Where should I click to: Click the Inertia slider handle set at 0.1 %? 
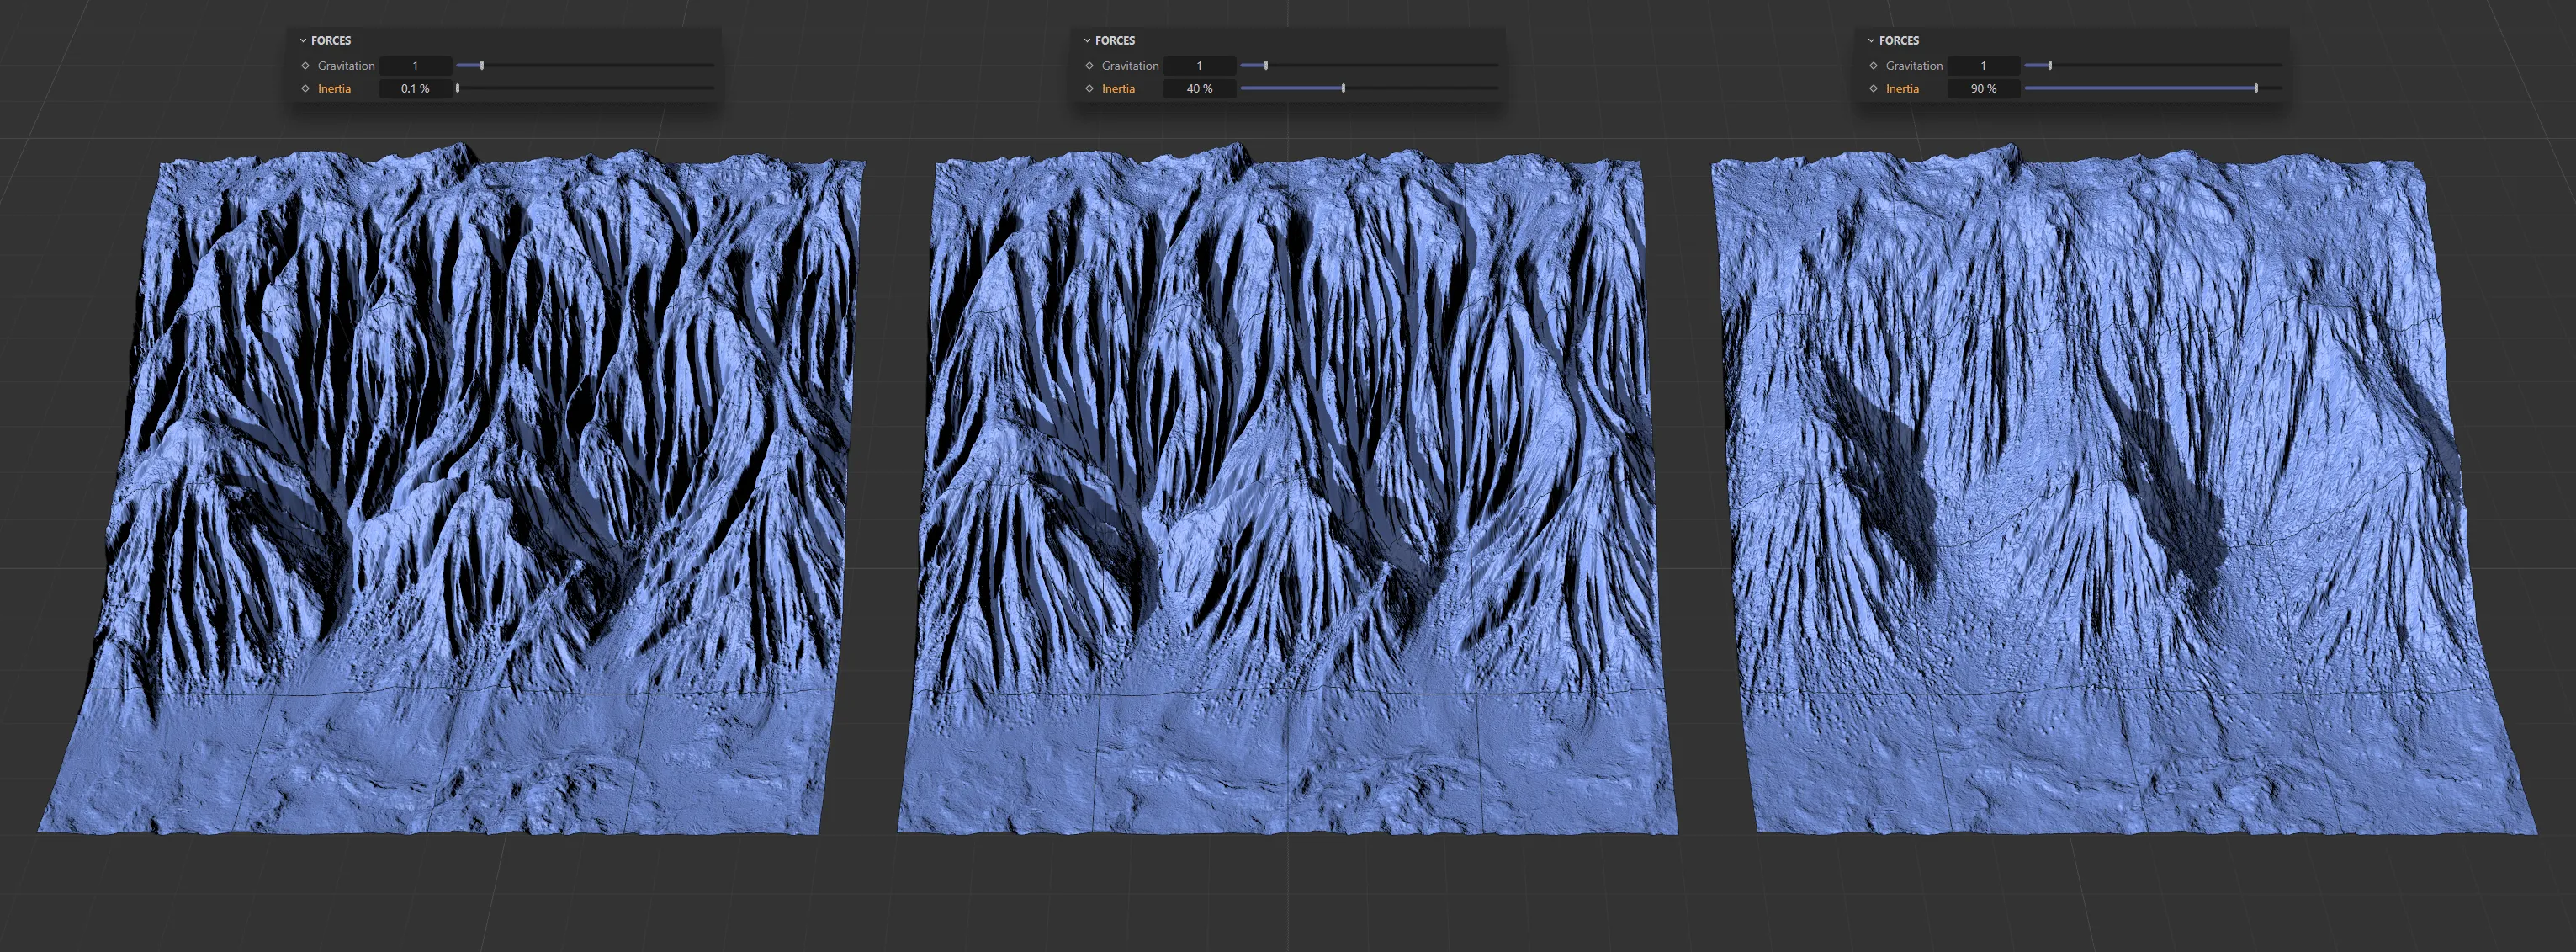tap(458, 88)
